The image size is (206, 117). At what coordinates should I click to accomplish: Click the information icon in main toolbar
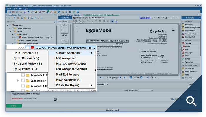(x=66, y=12)
